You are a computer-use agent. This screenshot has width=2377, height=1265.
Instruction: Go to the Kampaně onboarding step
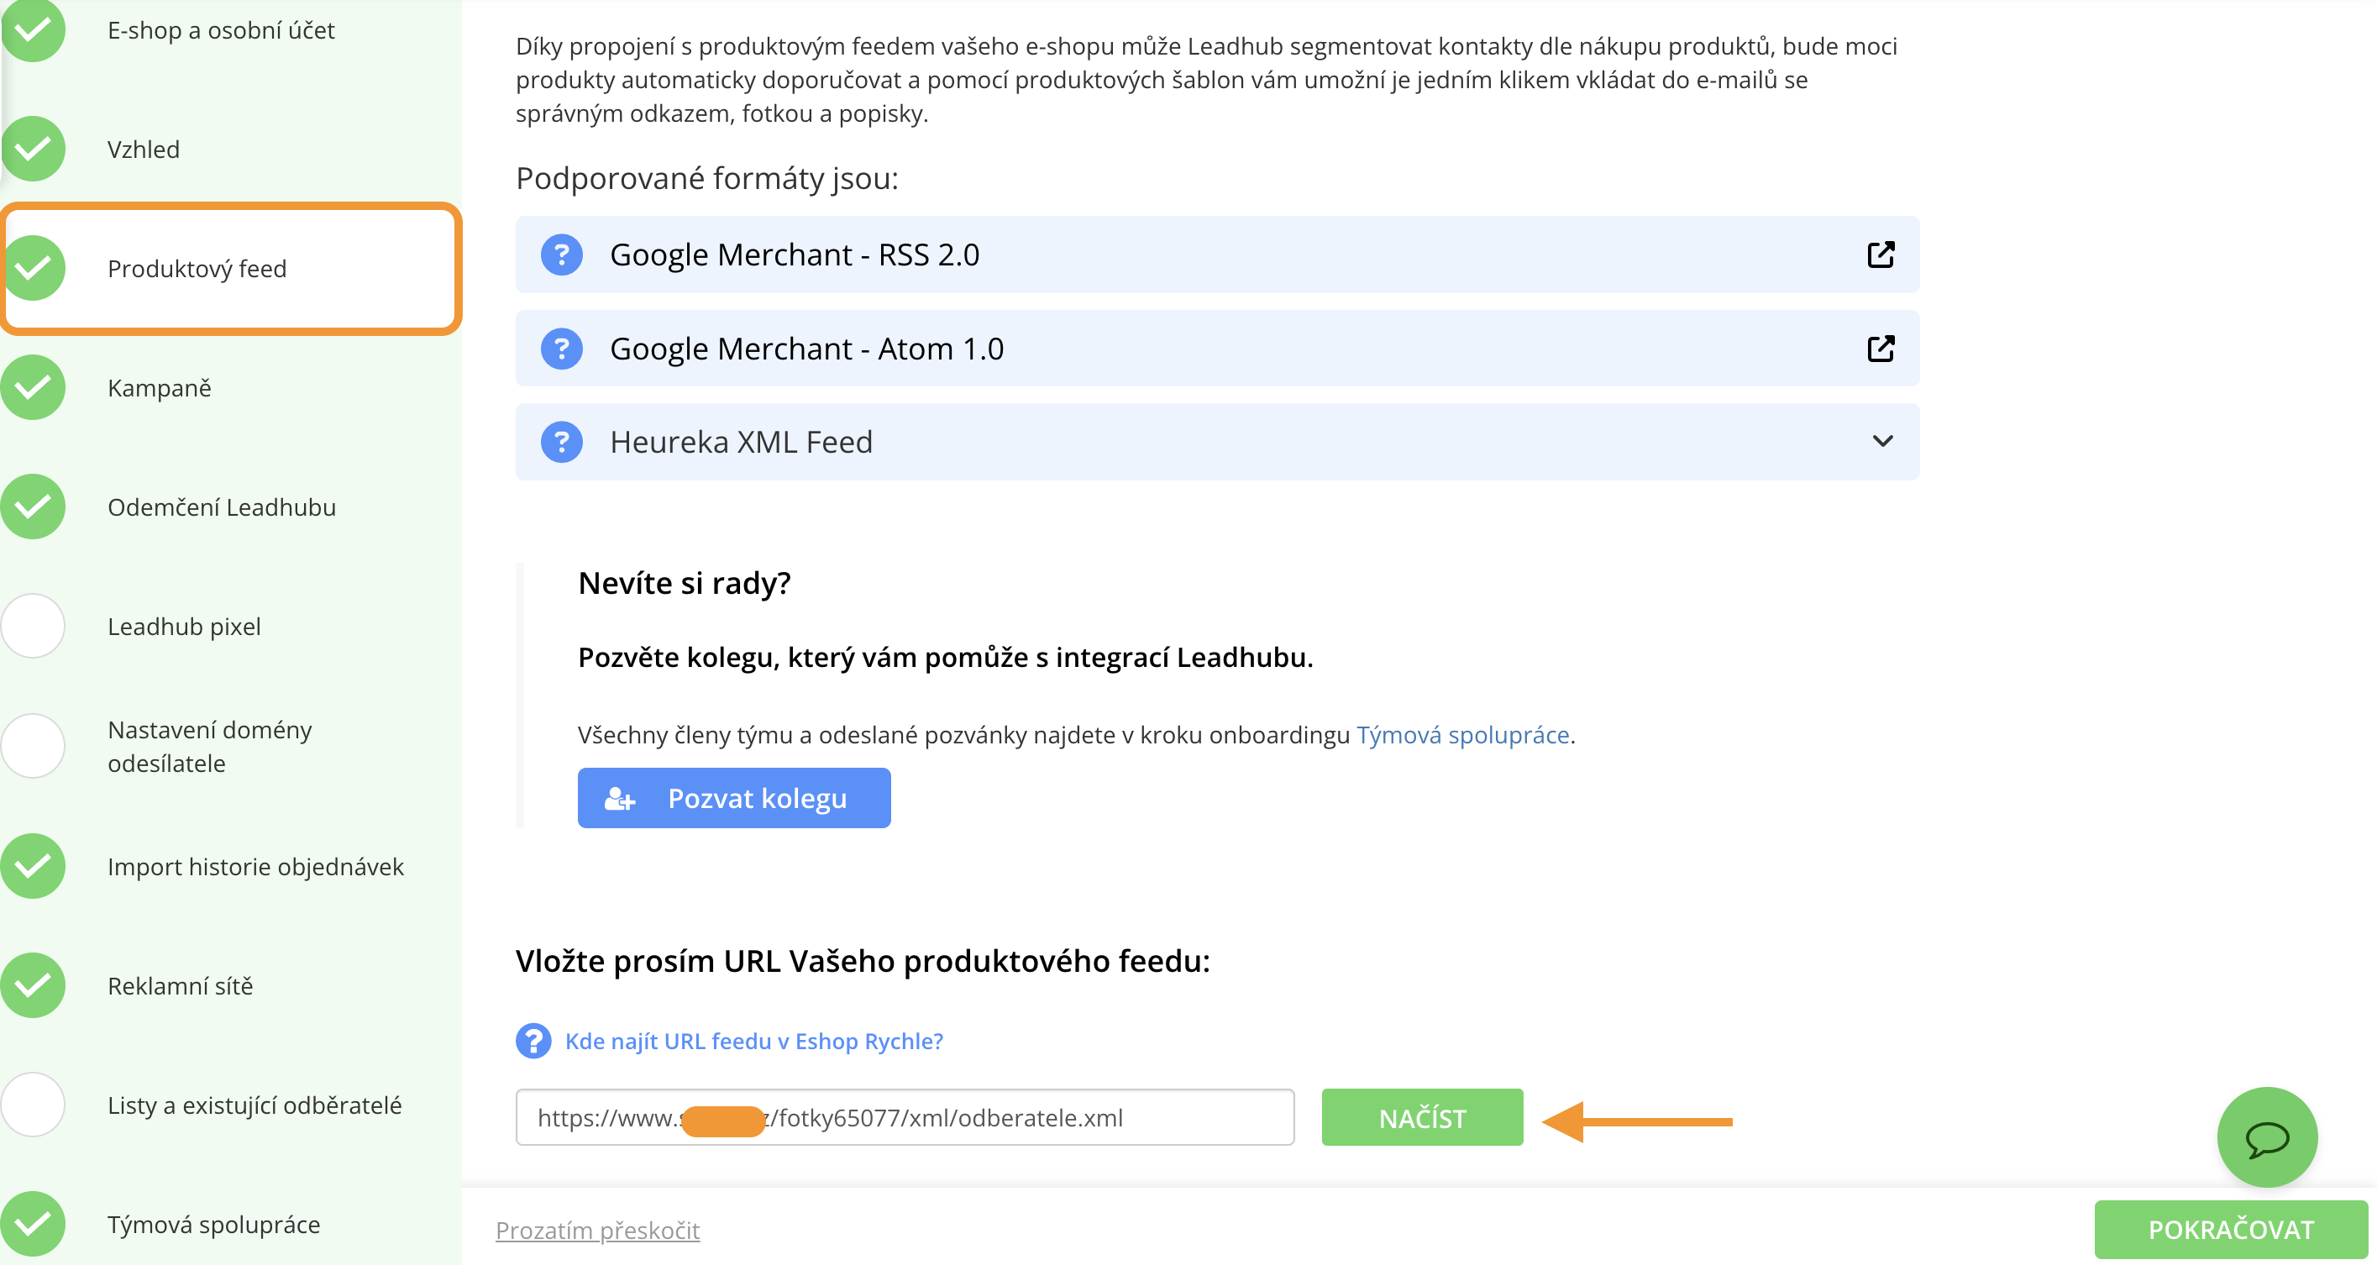[x=160, y=388]
